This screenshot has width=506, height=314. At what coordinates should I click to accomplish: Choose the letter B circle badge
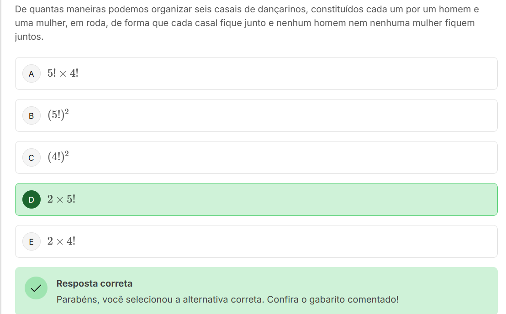click(x=31, y=115)
